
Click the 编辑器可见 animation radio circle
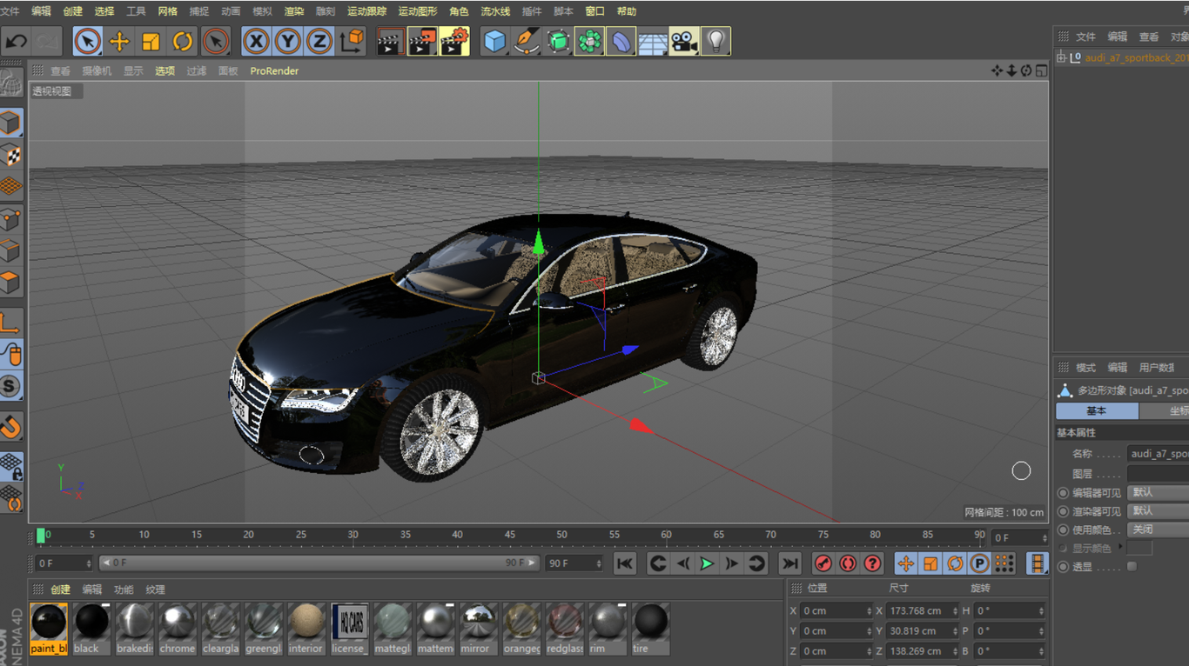click(1063, 492)
